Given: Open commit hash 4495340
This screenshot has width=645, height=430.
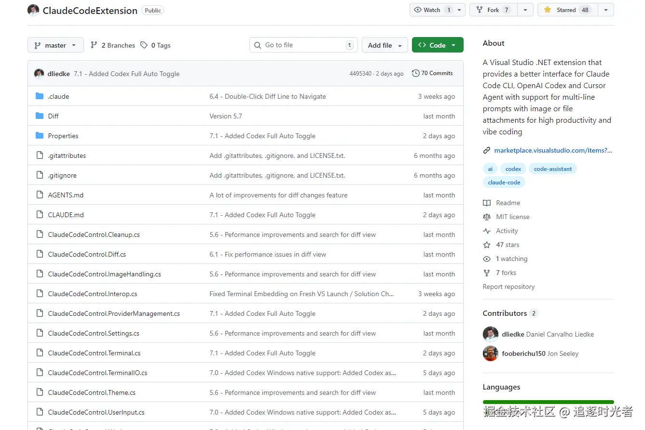Looking at the screenshot, I should tap(360, 74).
